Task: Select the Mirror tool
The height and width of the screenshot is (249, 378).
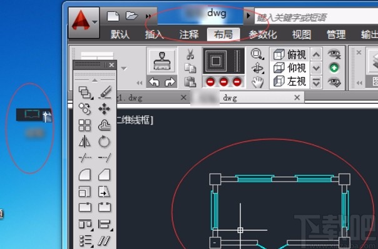Action: (x=84, y=141)
